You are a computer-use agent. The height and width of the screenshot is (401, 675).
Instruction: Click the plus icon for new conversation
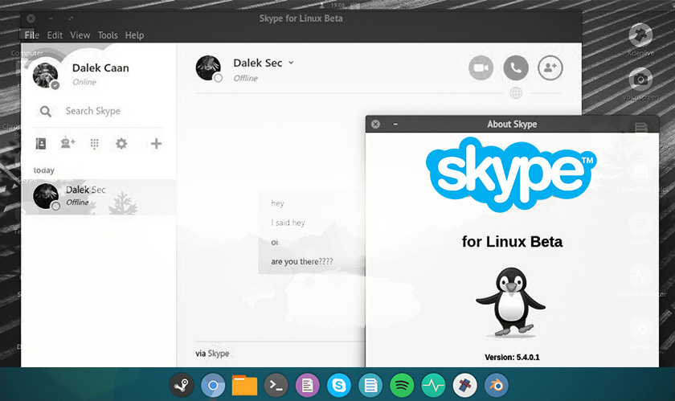156,143
